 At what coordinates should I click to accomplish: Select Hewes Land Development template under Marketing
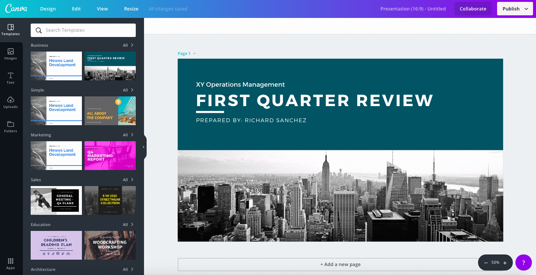click(56, 155)
